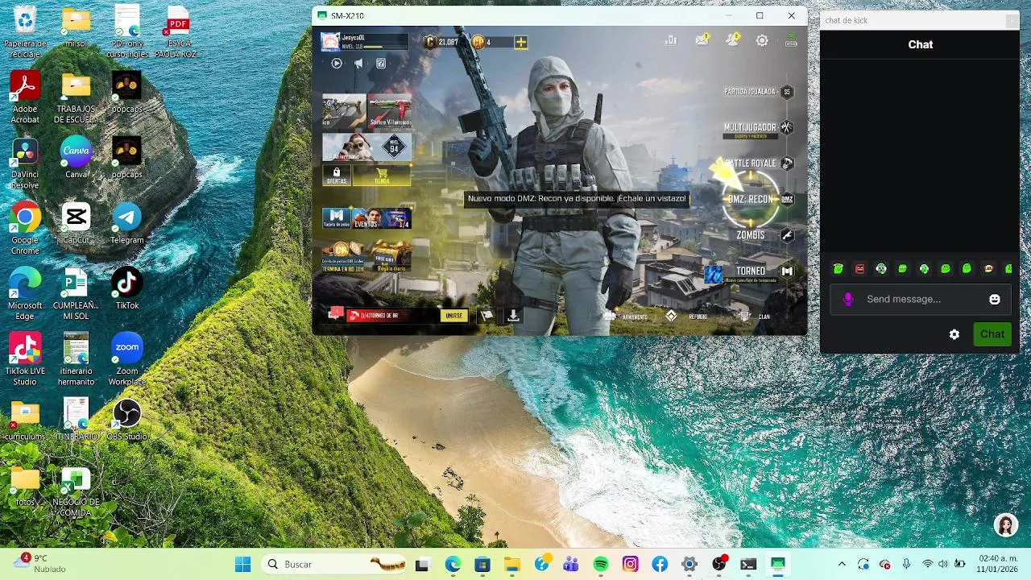Click the plus icon to add CP
The height and width of the screenshot is (580, 1031).
tap(521, 42)
